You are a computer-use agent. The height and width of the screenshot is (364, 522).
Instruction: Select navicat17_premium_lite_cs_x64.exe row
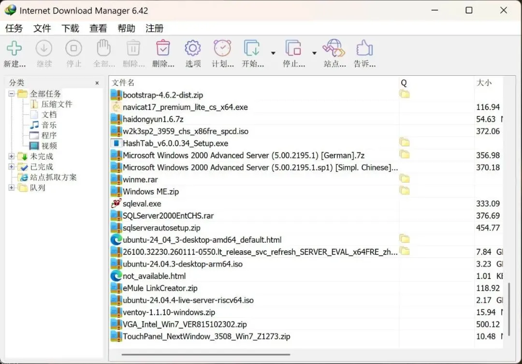click(x=306, y=107)
